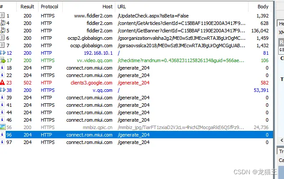The height and width of the screenshot is (179, 284).
Task: Select the ocsp2.globalsign.com host cell
Action: click(x=90, y=38)
